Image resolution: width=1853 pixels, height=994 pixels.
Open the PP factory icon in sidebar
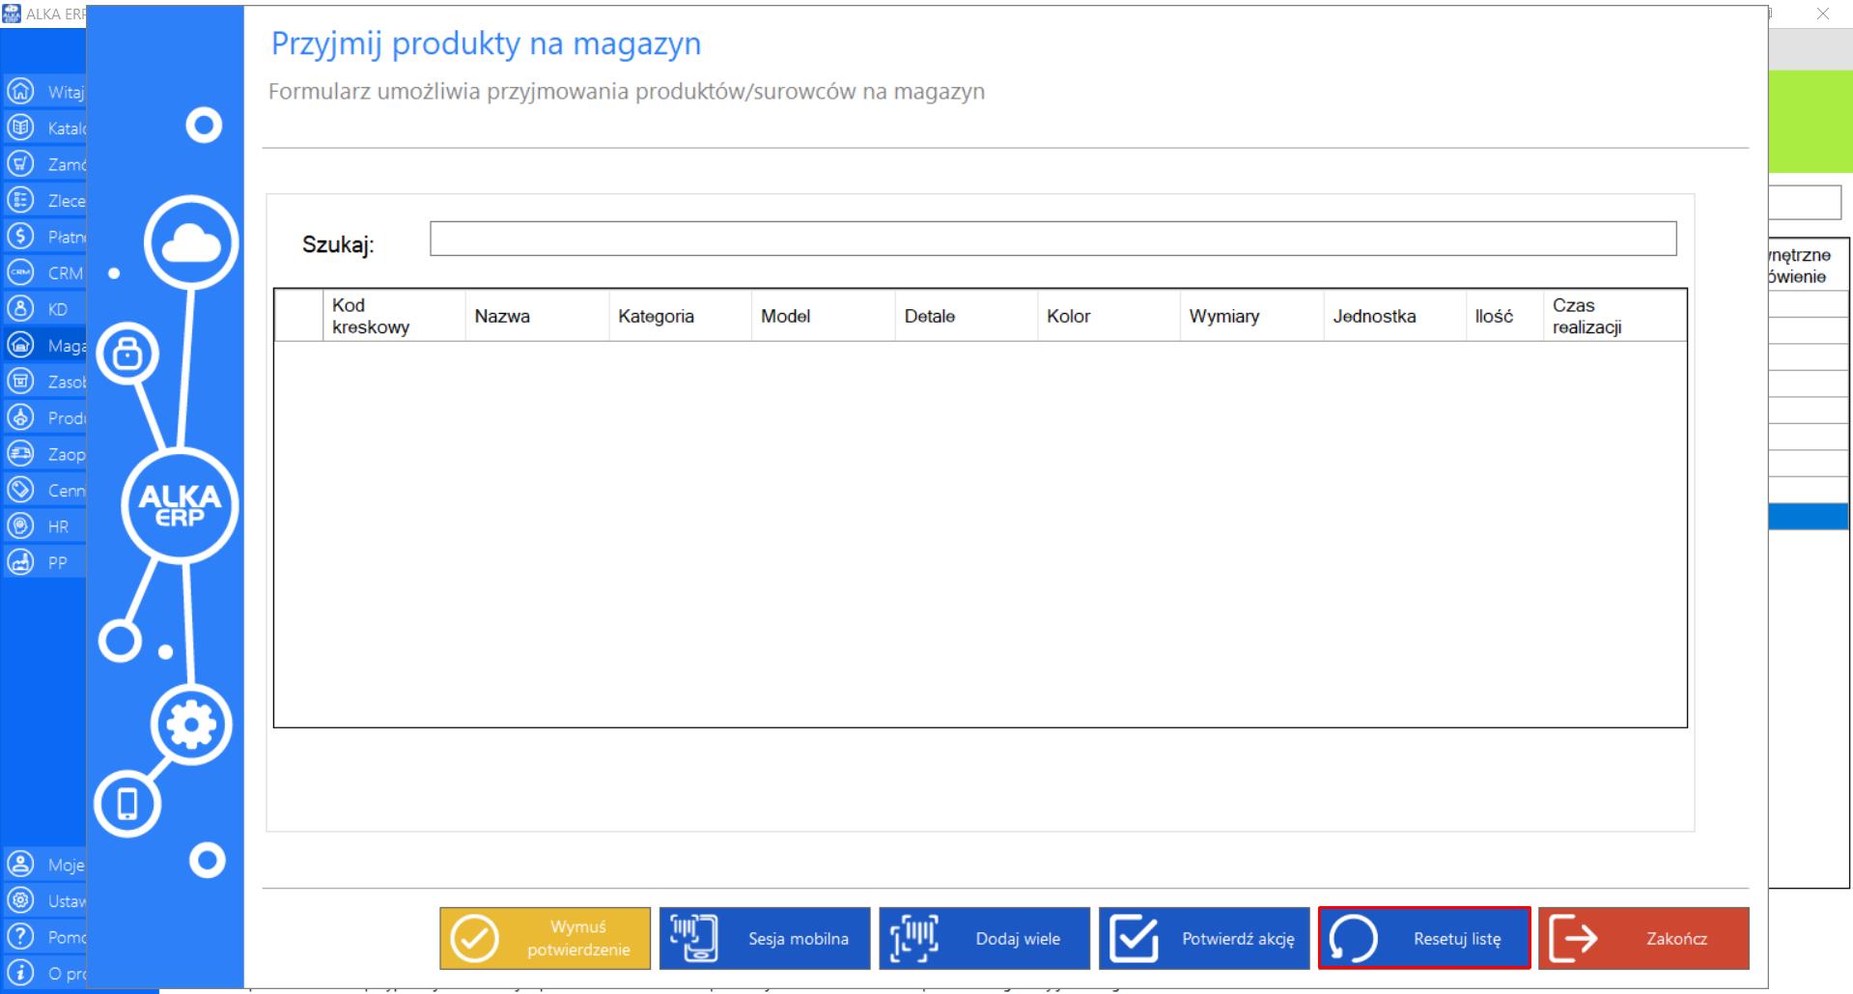(x=20, y=561)
